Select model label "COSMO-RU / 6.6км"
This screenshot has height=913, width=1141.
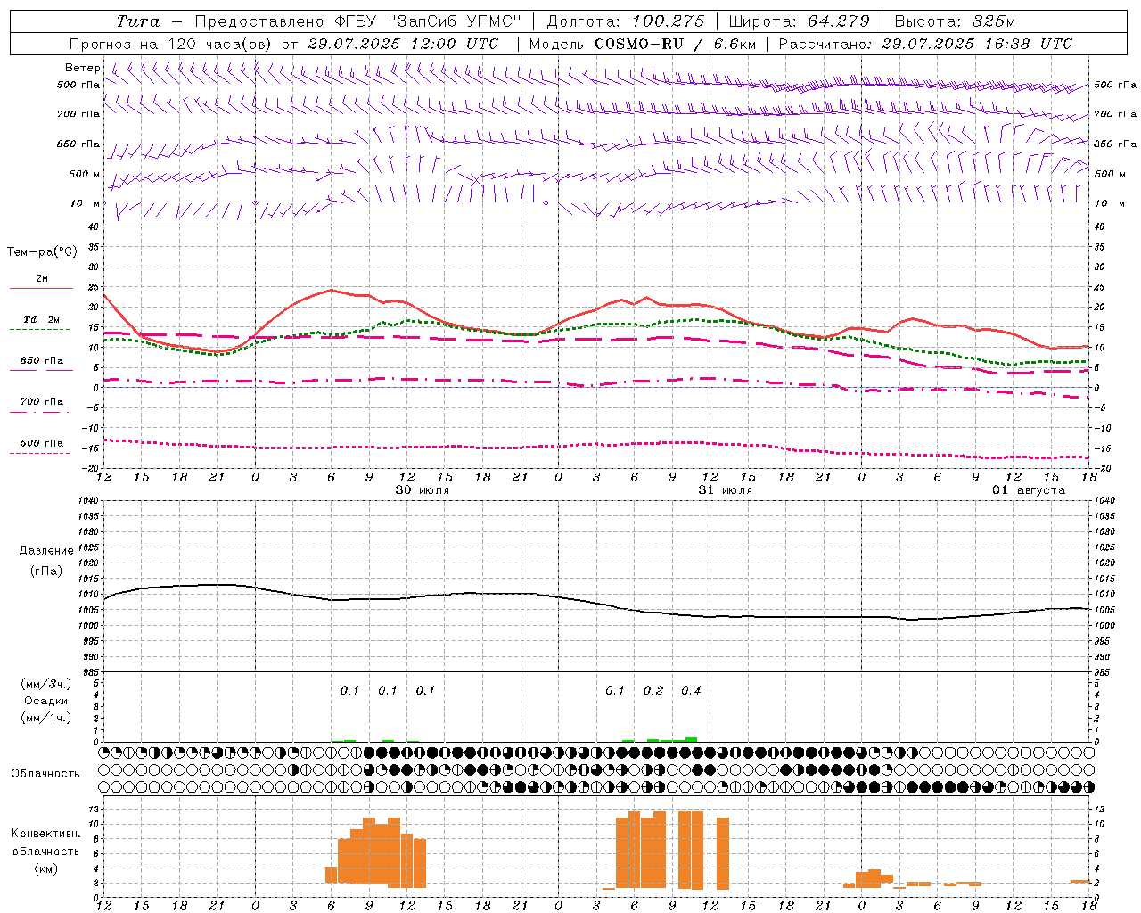pos(675,43)
